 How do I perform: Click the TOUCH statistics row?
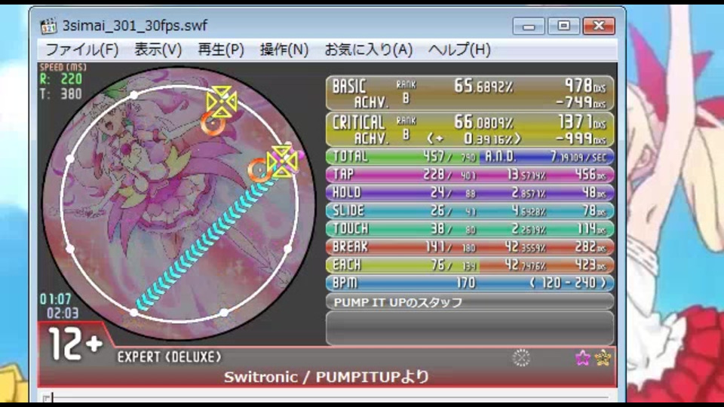(x=470, y=228)
